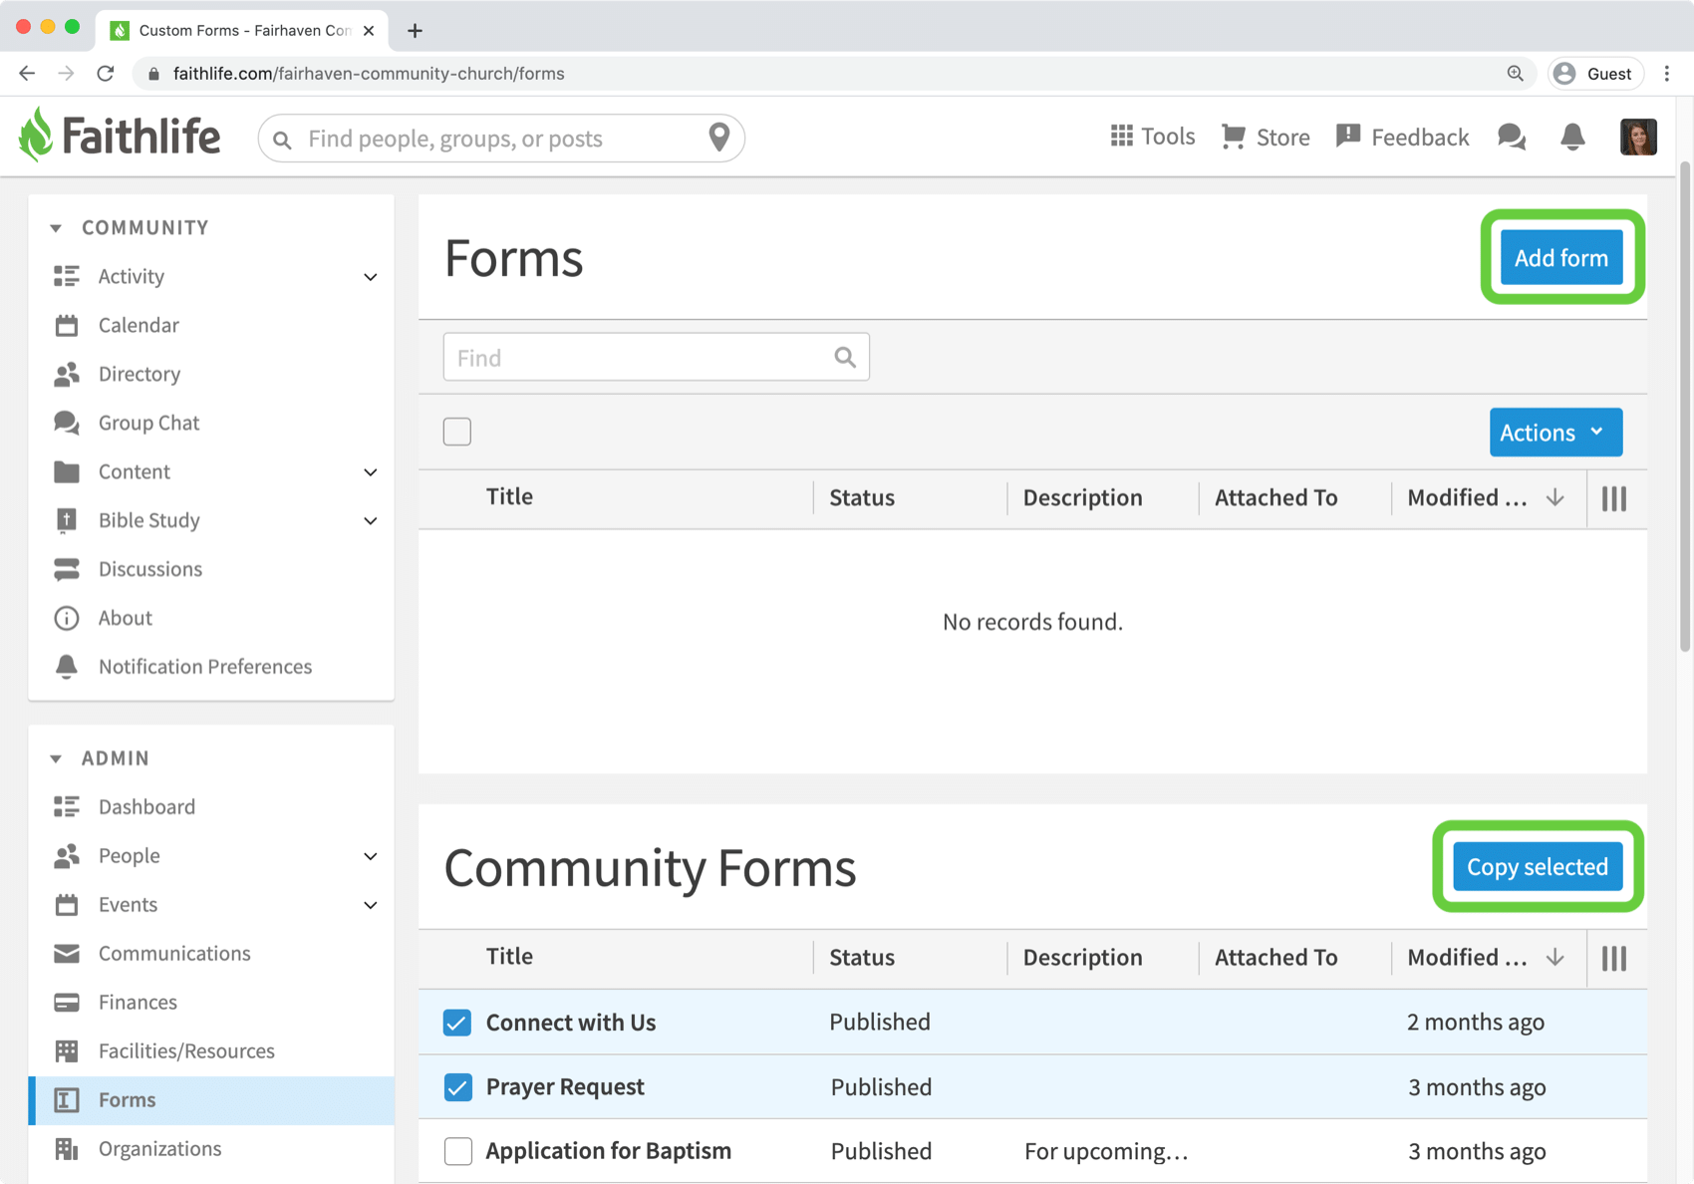Check the Application for Baptism checkbox

[457, 1151]
